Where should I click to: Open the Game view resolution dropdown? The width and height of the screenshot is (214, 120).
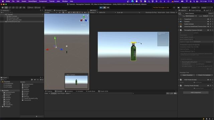click(x=107, y=13)
